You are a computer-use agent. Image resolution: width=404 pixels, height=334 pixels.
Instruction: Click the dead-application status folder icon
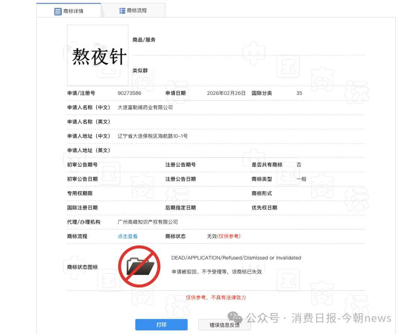(140, 266)
